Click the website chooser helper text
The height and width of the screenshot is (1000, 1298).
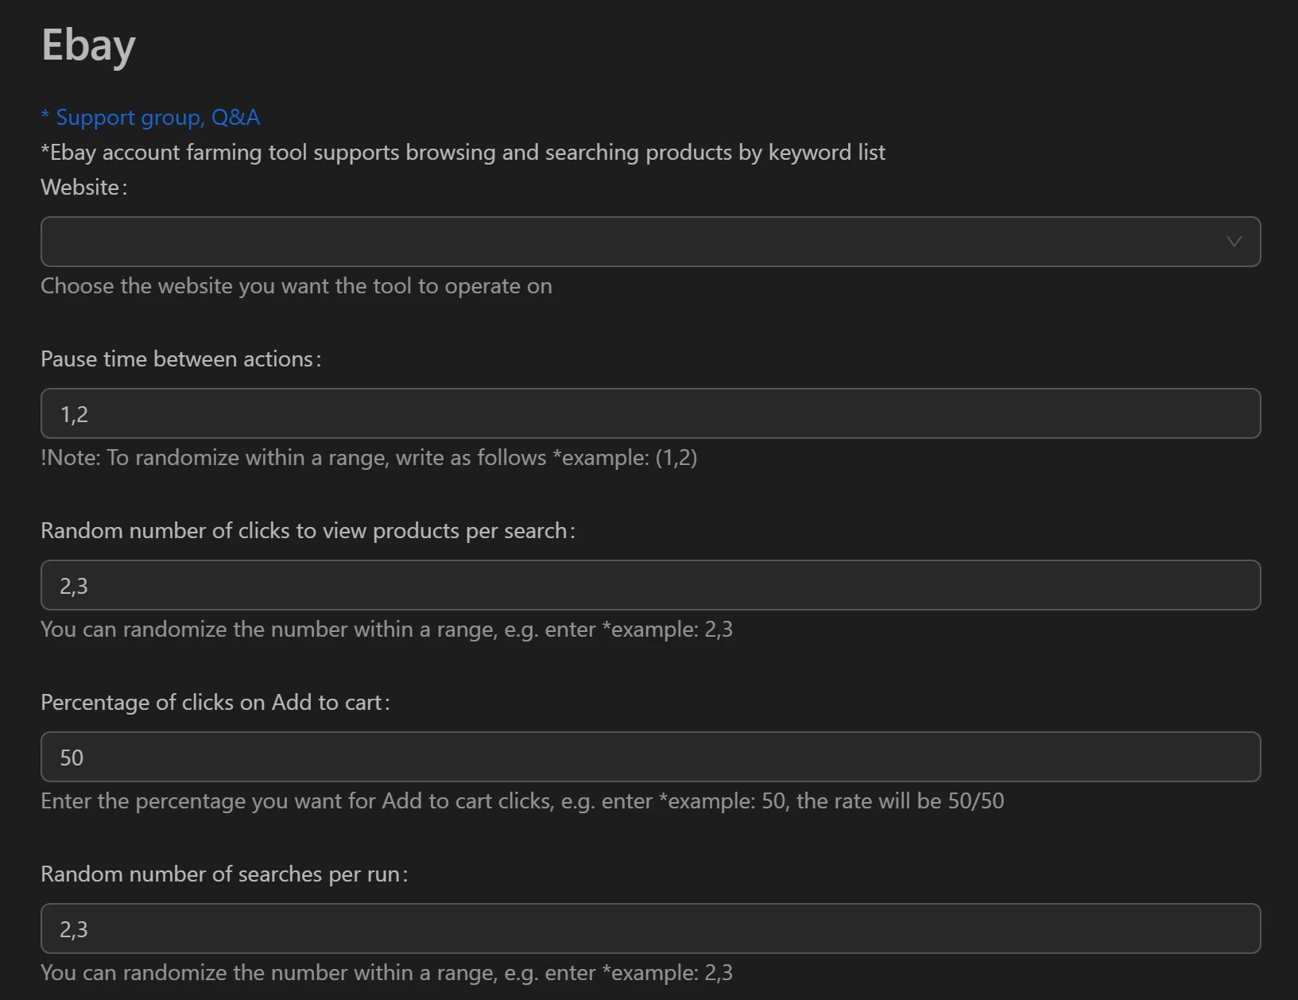(x=296, y=285)
